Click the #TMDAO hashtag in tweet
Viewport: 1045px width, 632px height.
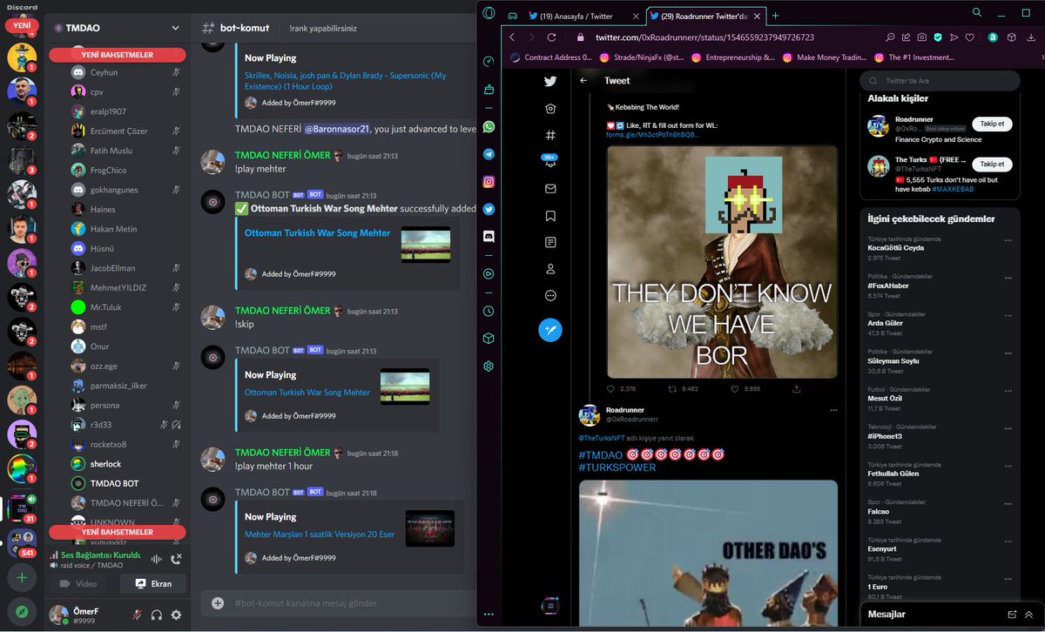point(601,454)
